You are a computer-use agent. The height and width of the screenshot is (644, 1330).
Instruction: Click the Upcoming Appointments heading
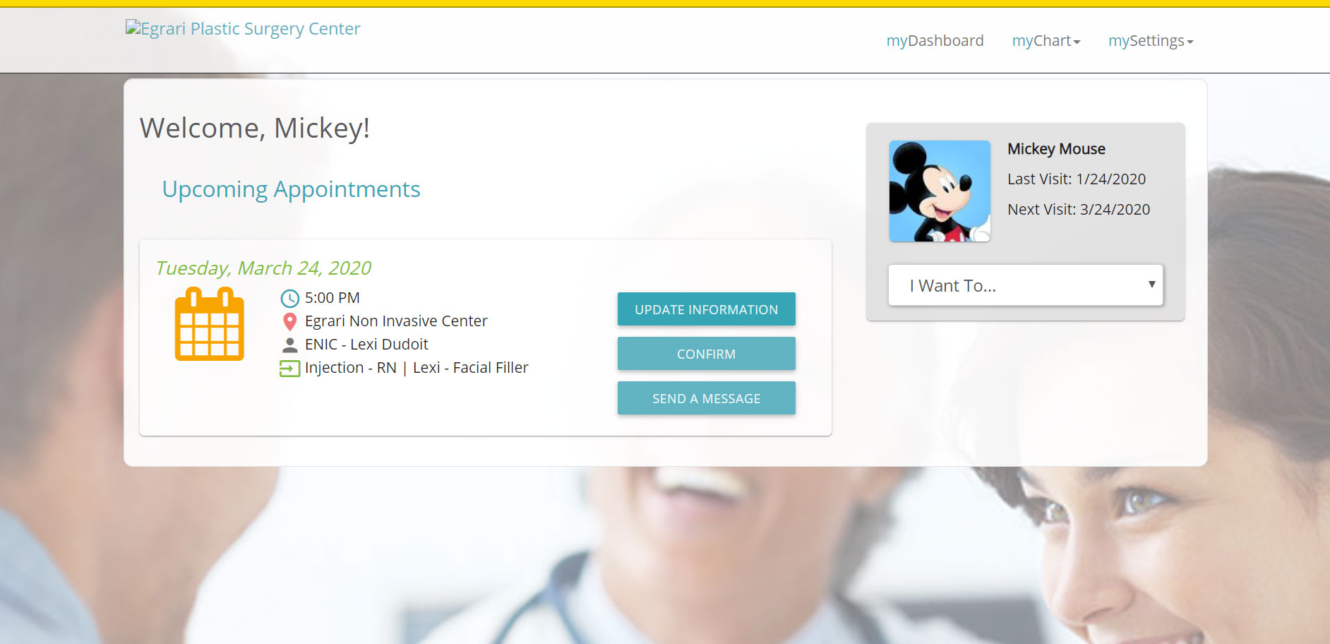pyautogui.click(x=291, y=189)
